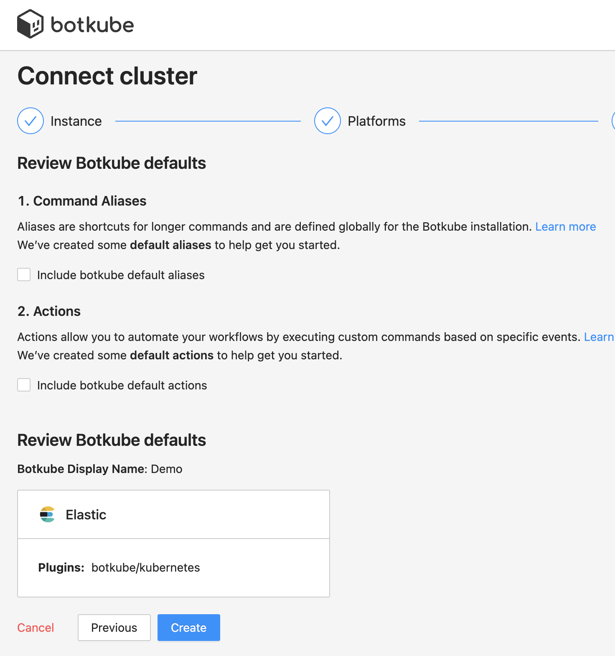Enable Include botkube default actions checkbox
Image resolution: width=615 pixels, height=656 pixels.
coord(24,385)
